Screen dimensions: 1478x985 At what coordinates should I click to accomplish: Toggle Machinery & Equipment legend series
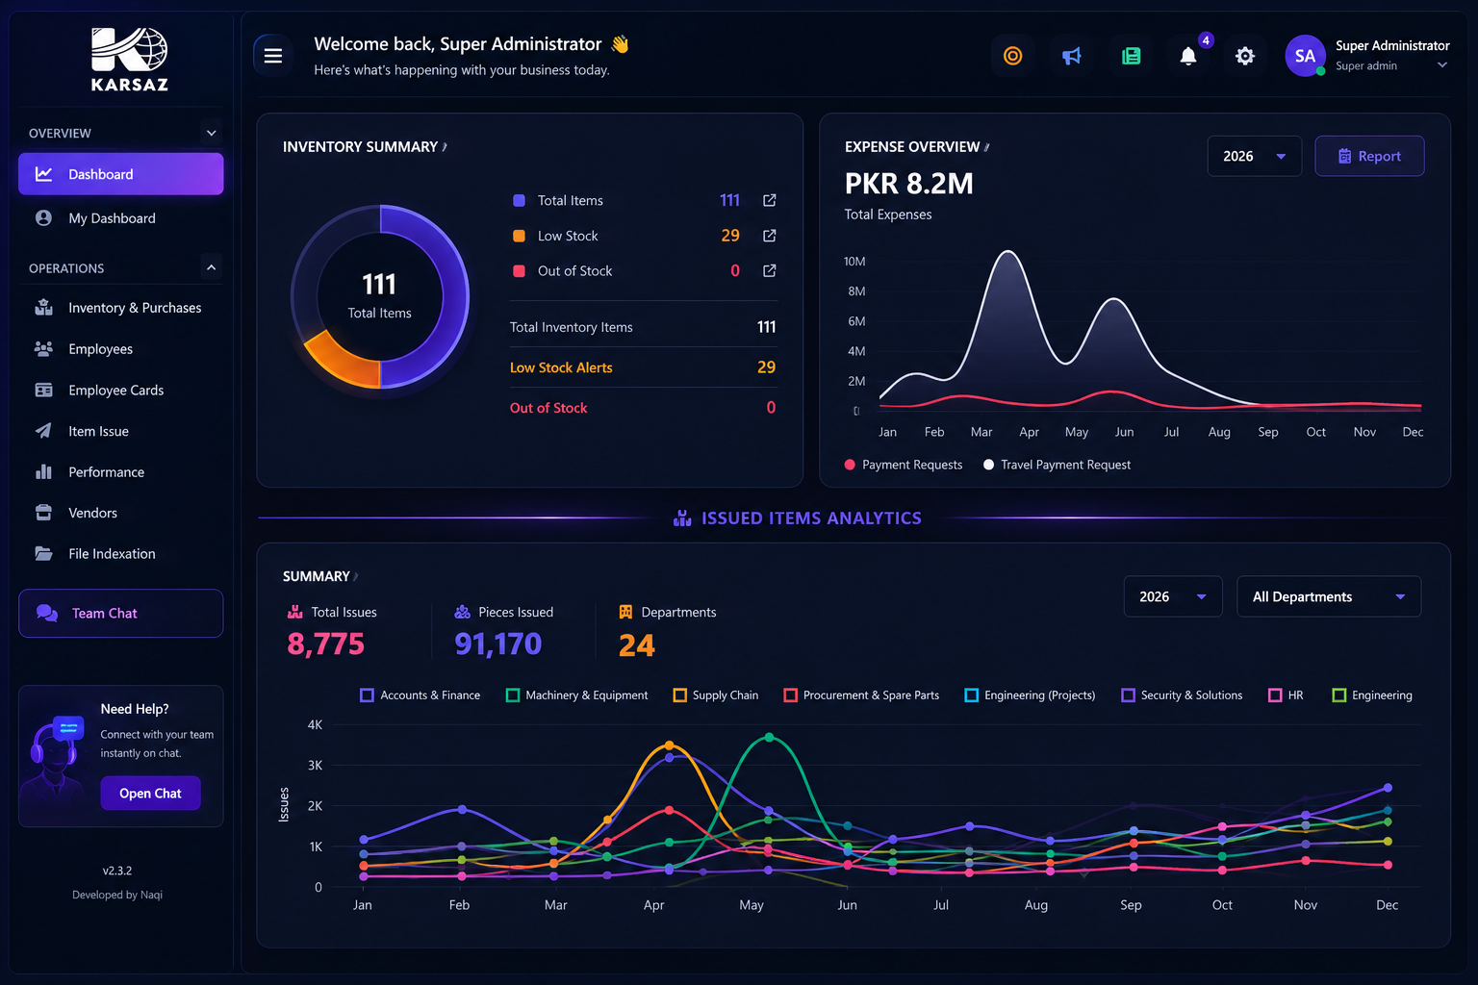pos(576,695)
